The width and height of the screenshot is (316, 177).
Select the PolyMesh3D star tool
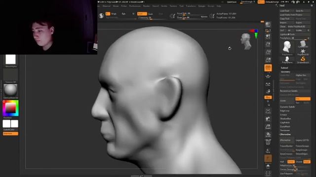[303, 52]
